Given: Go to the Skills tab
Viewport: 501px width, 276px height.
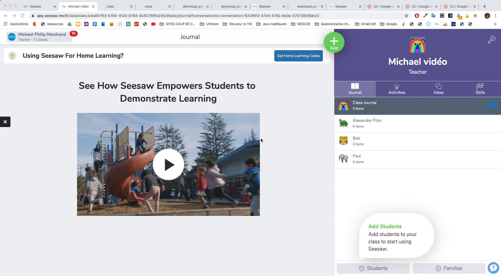Looking at the screenshot, I should 480,89.
